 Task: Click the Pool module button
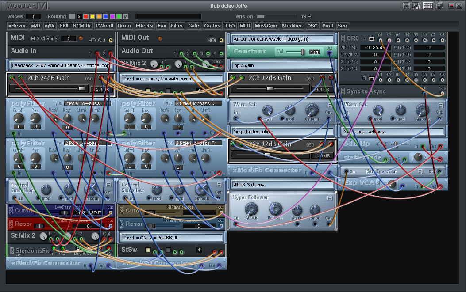pyautogui.click(x=327, y=26)
